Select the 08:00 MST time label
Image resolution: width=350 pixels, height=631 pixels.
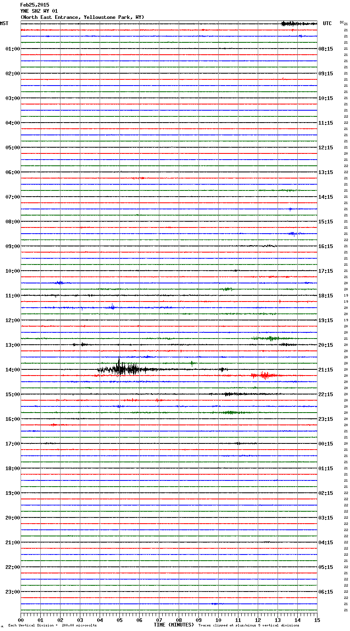pos(12,222)
